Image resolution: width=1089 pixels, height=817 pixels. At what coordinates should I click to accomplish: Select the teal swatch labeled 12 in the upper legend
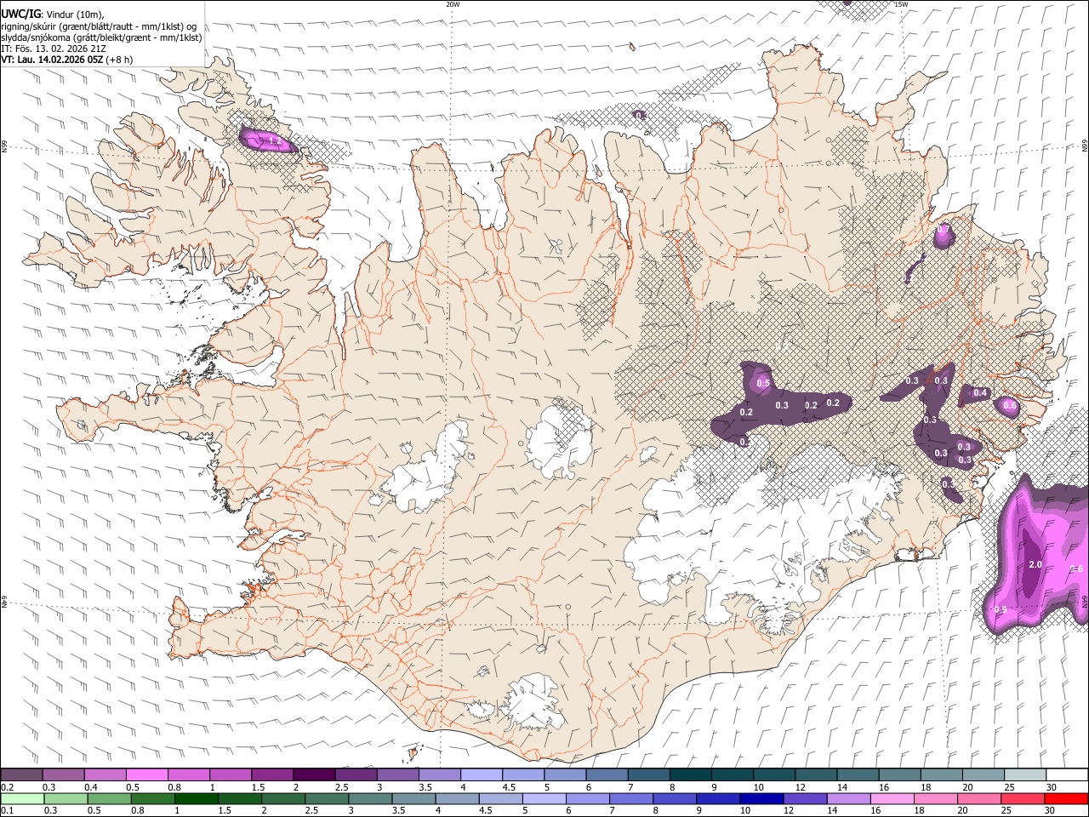pyautogui.click(x=815, y=774)
